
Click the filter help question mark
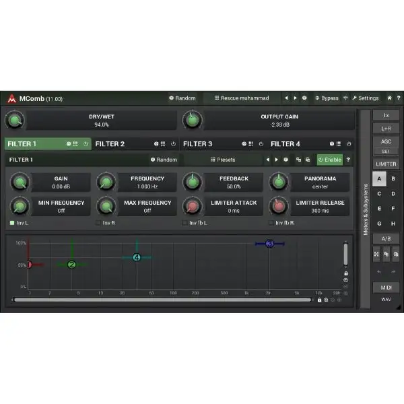(x=348, y=160)
